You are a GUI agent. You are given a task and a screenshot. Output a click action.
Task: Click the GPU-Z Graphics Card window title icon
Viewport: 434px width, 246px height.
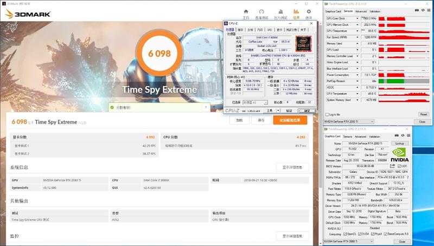click(x=326, y=129)
